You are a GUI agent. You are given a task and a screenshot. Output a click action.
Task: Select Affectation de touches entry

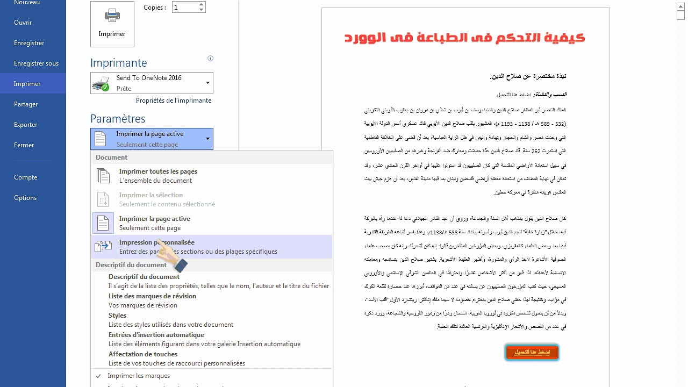[212, 359]
